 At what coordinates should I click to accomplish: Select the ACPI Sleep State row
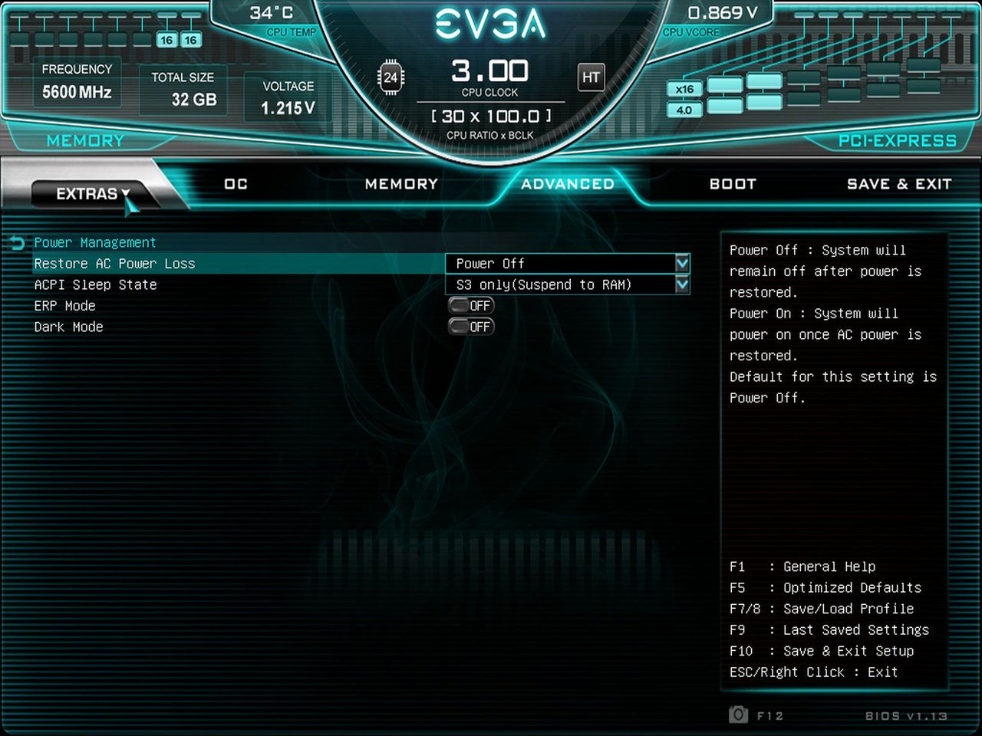[361, 284]
